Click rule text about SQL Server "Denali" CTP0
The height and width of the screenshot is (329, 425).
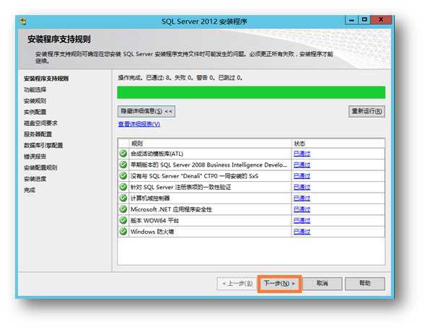(194, 176)
